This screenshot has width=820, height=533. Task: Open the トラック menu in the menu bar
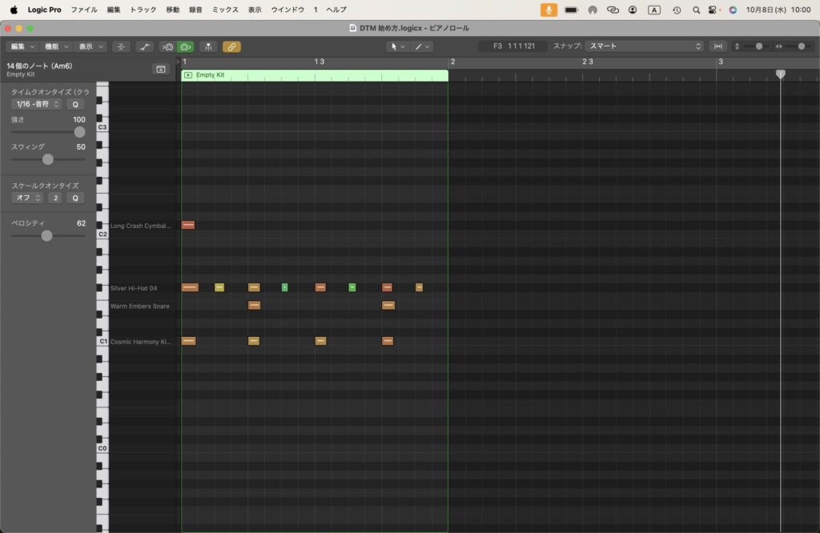pos(143,10)
